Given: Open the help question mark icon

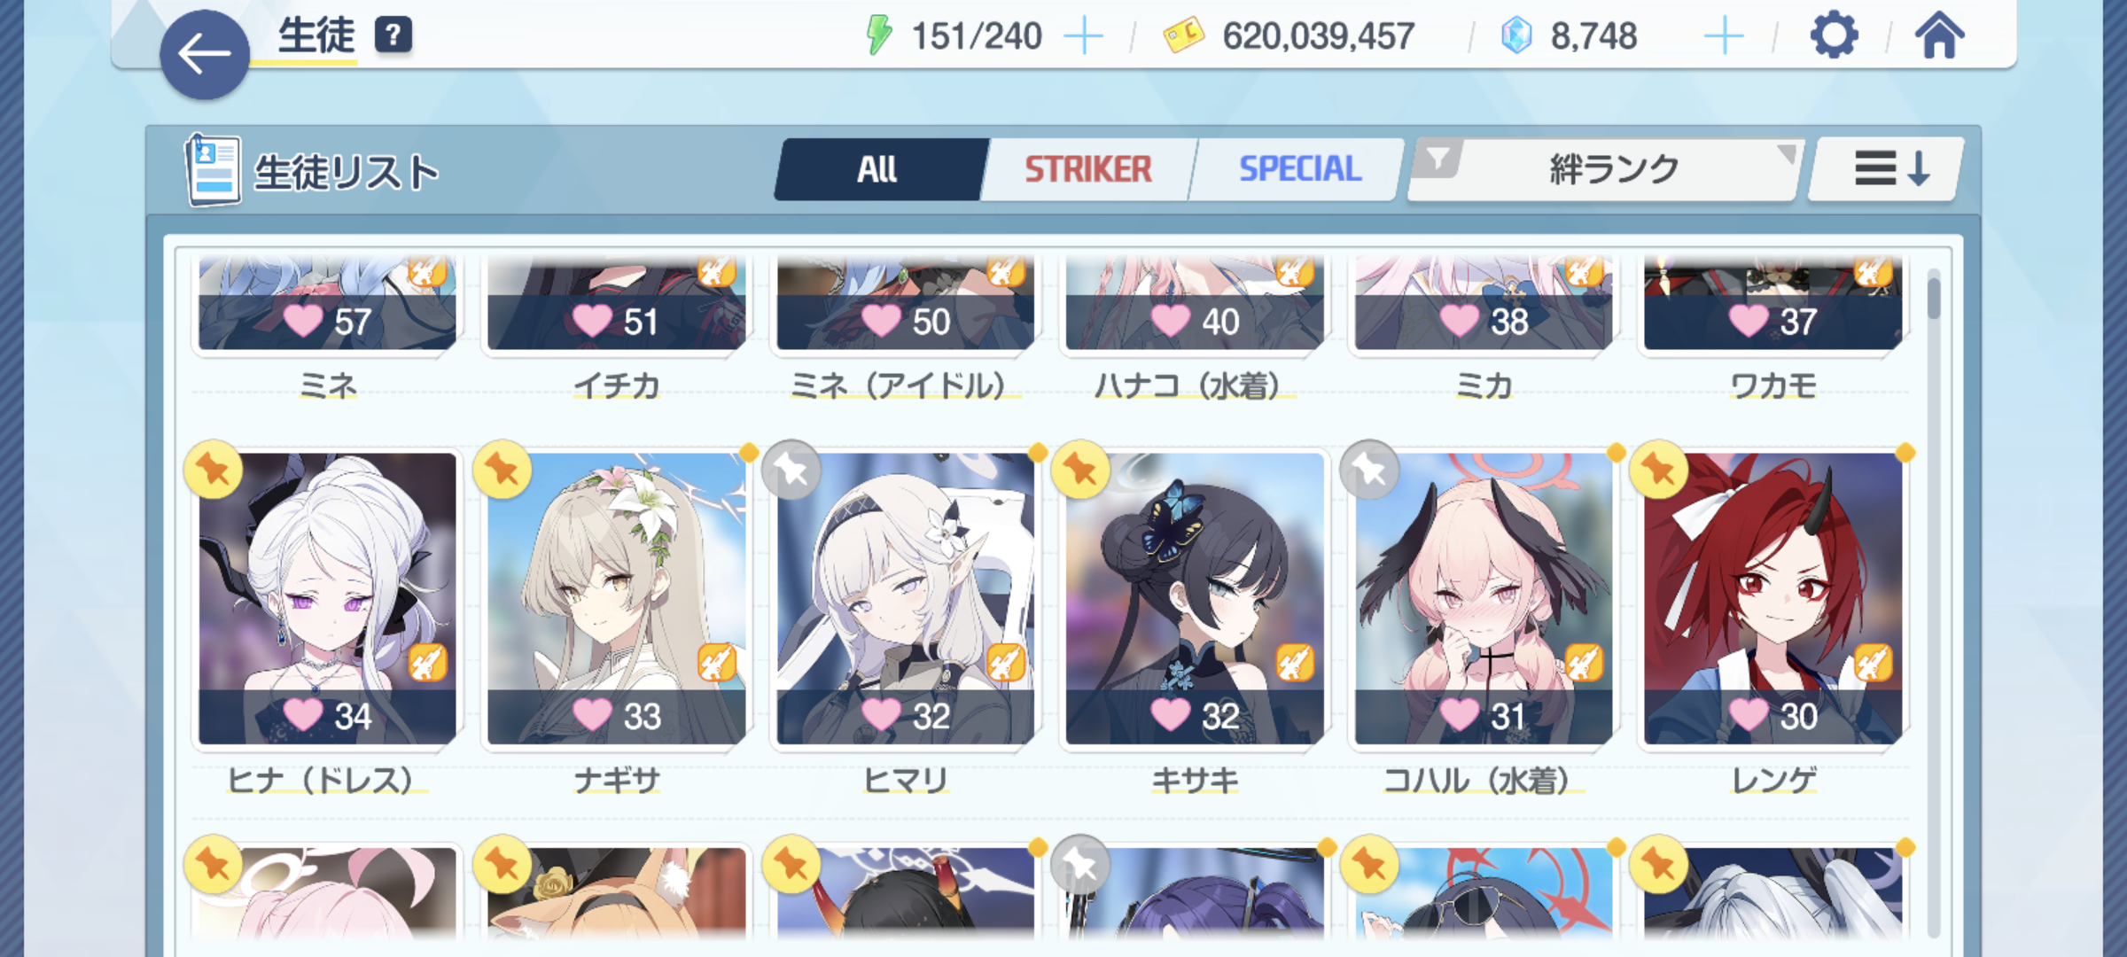Looking at the screenshot, I should tap(393, 35).
